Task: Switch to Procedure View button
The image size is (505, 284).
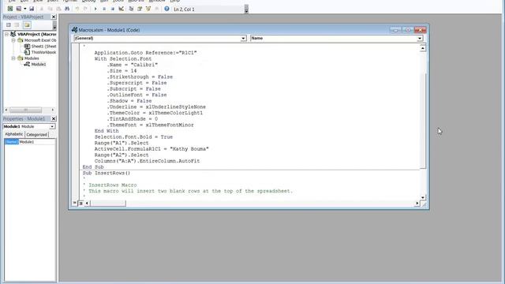Action: click(75, 204)
